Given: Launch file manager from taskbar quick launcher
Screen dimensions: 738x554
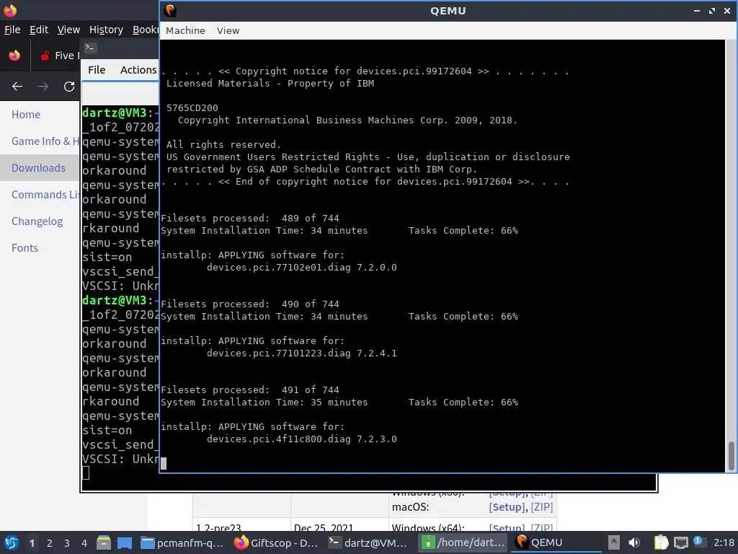Looking at the screenshot, I should click(x=104, y=542).
